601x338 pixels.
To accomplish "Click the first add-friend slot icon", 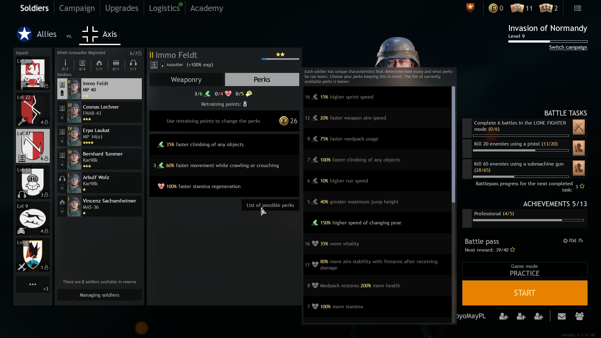I will click(x=503, y=316).
